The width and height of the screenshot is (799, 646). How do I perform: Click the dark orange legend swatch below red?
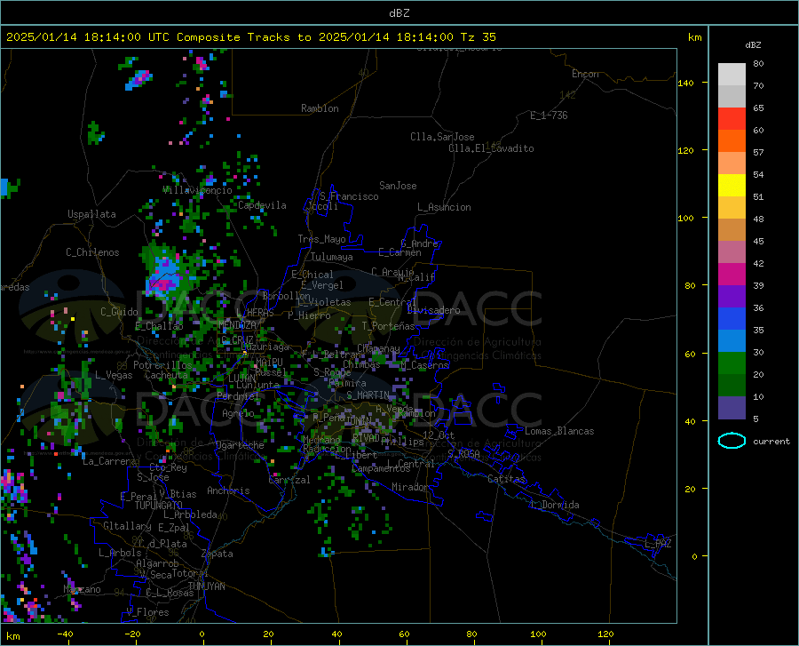(x=732, y=141)
